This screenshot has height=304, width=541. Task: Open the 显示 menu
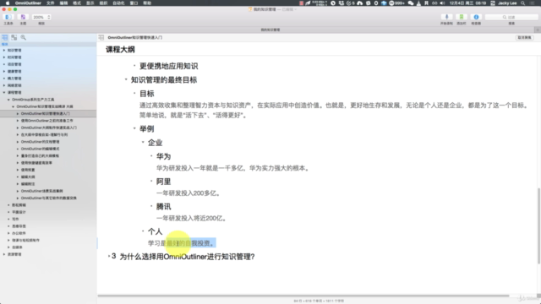pos(90,3)
